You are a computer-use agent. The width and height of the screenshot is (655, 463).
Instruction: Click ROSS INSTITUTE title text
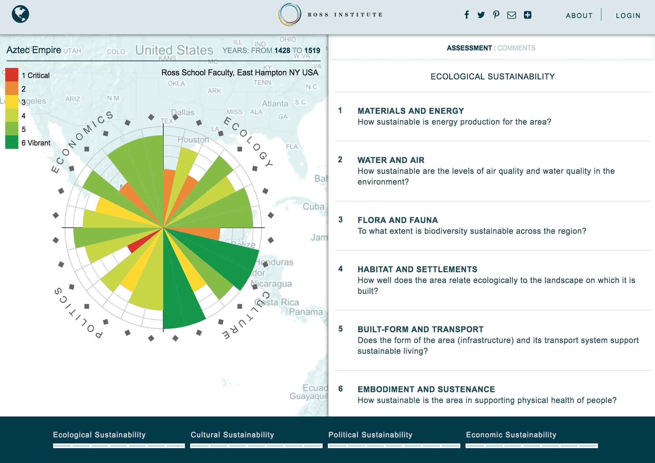coord(345,14)
